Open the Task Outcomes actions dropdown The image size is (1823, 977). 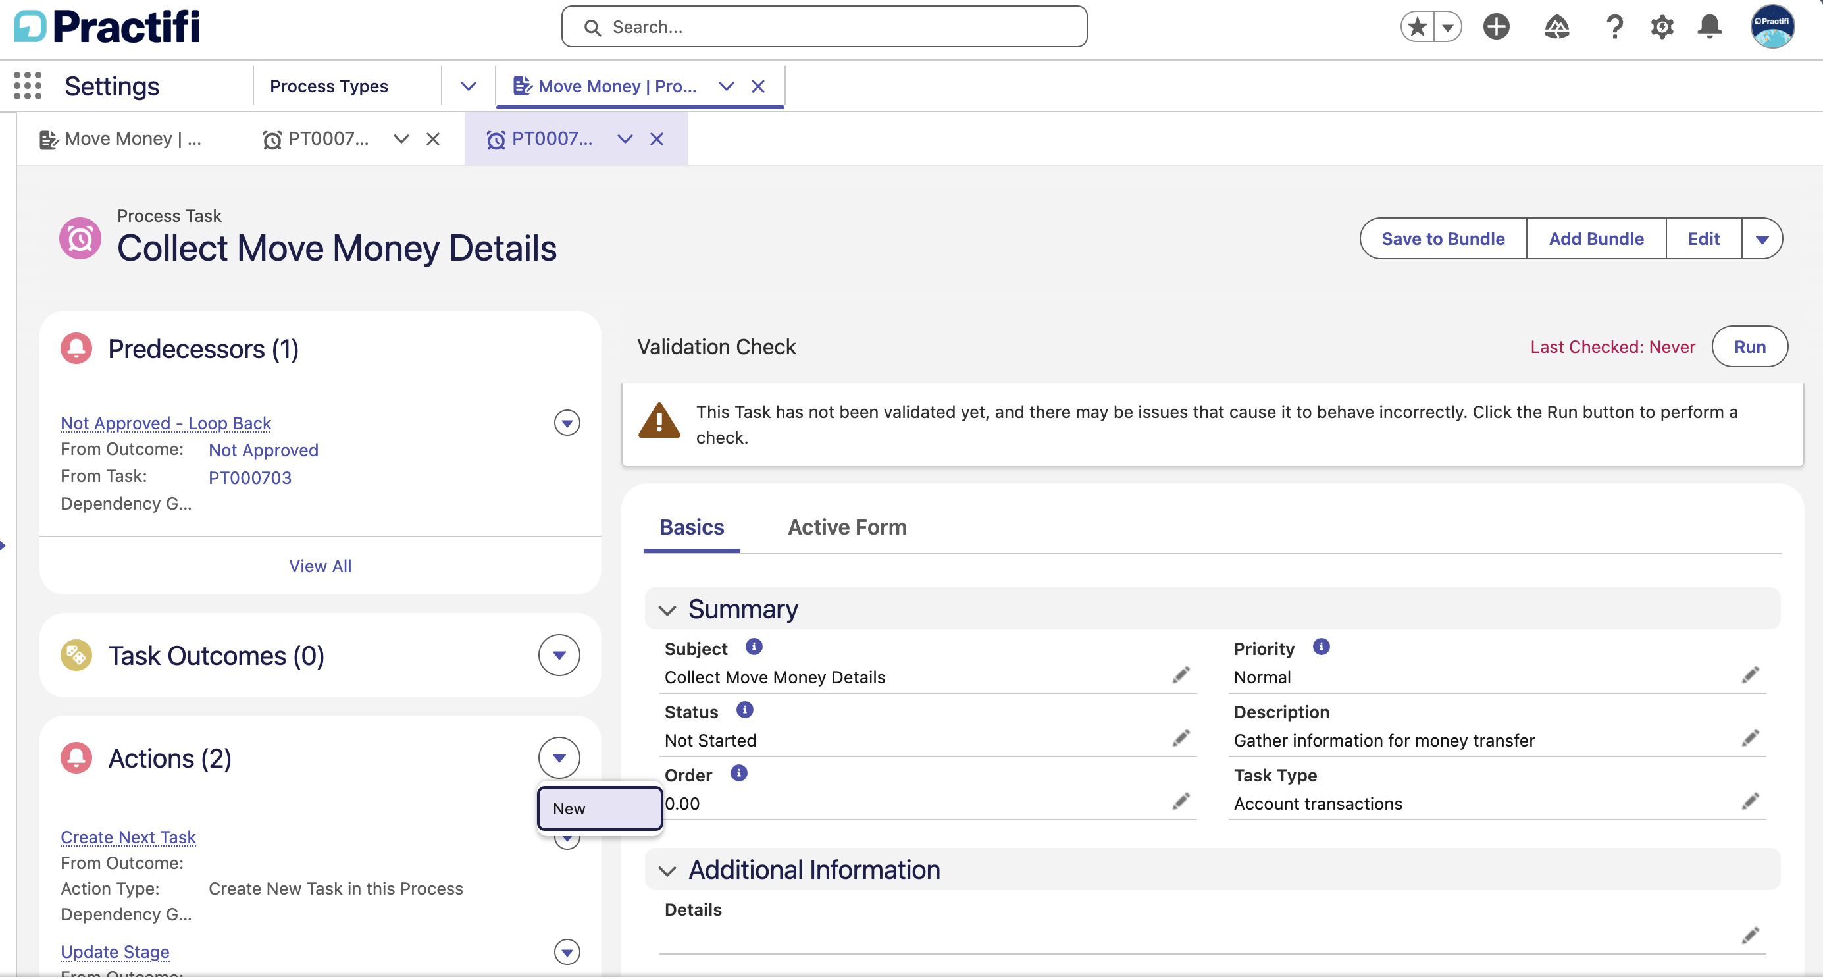pyautogui.click(x=559, y=655)
